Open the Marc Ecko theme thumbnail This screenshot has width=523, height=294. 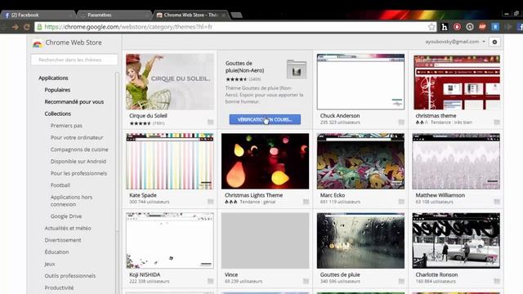(360, 162)
